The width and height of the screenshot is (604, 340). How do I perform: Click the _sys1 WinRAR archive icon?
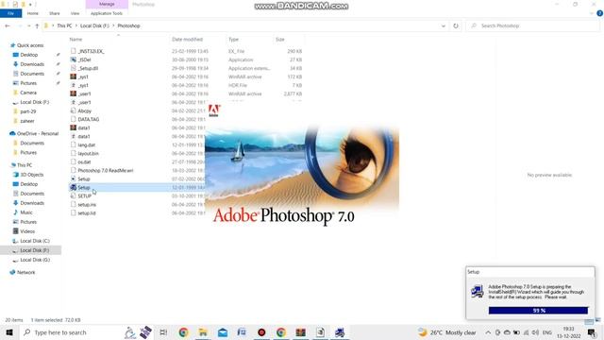[x=74, y=76]
